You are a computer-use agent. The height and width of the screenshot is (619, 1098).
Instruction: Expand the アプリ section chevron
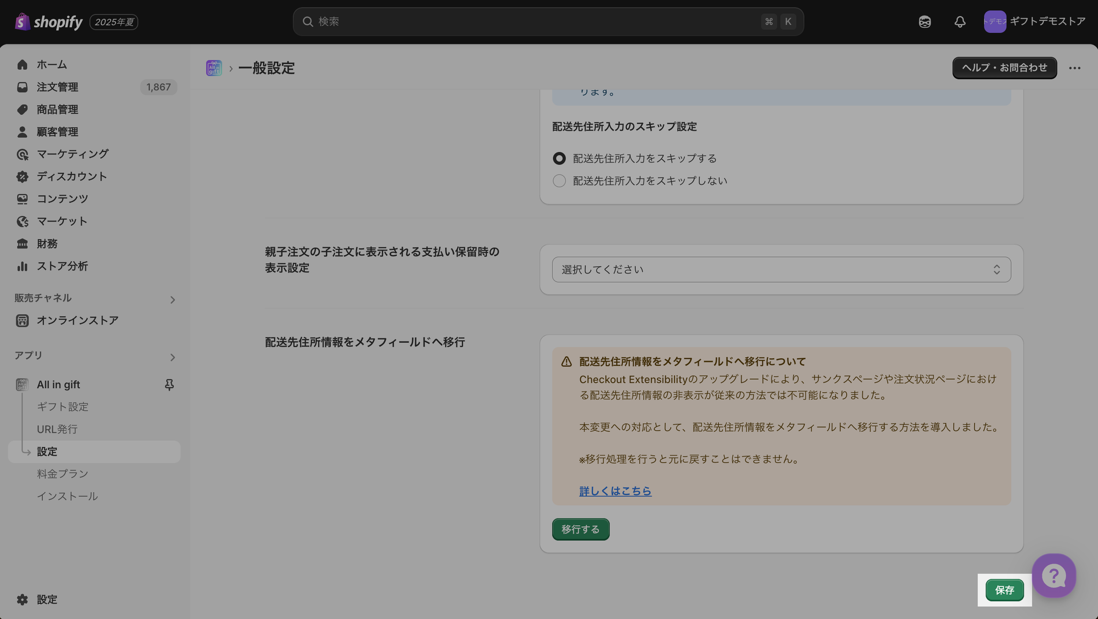point(172,357)
